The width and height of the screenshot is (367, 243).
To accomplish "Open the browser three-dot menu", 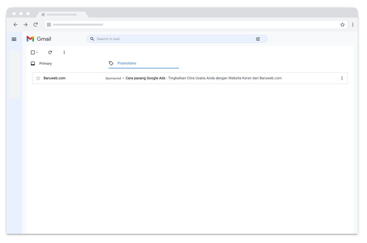I will tap(353, 25).
